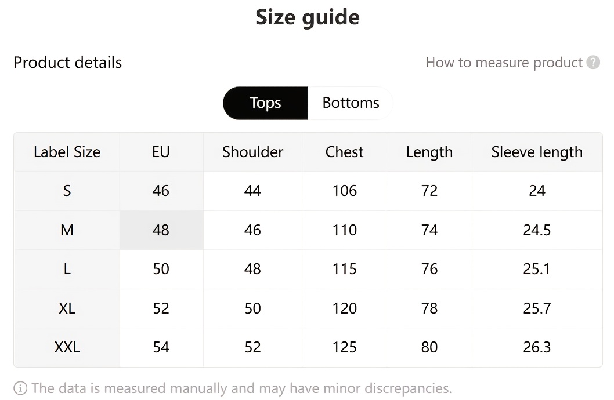Switch to the Bottoms tab
614x400 pixels.
pyautogui.click(x=351, y=103)
